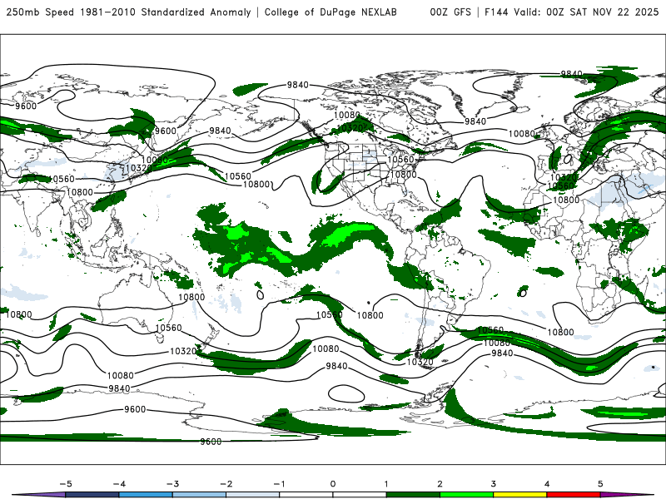This screenshot has width=666, height=499.
Task: Click the bright green 2 to 3 colorbar segment
Action: point(466,495)
